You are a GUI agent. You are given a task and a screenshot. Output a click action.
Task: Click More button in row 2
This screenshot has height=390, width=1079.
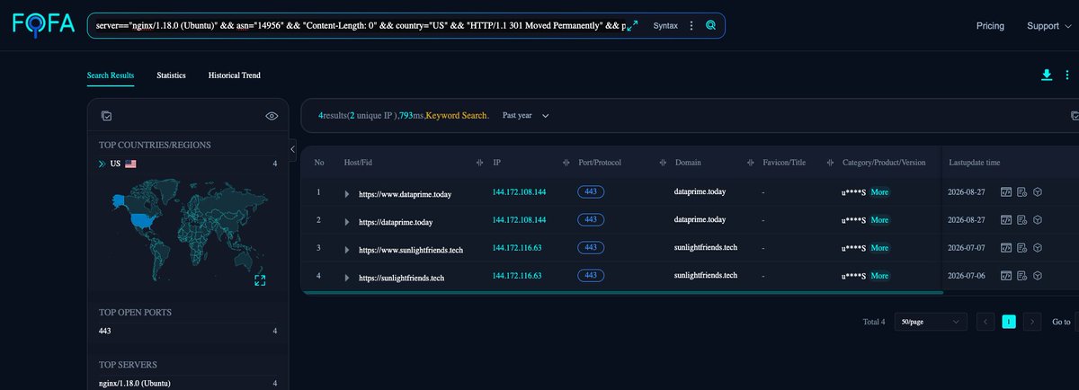(879, 219)
